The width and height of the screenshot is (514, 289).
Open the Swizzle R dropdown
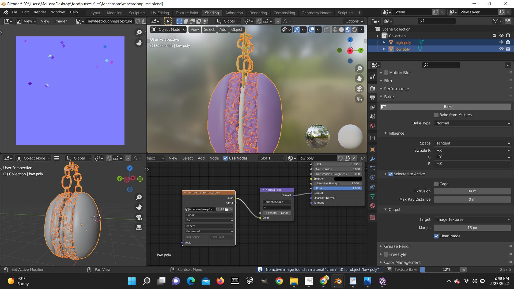pos(473,150)
